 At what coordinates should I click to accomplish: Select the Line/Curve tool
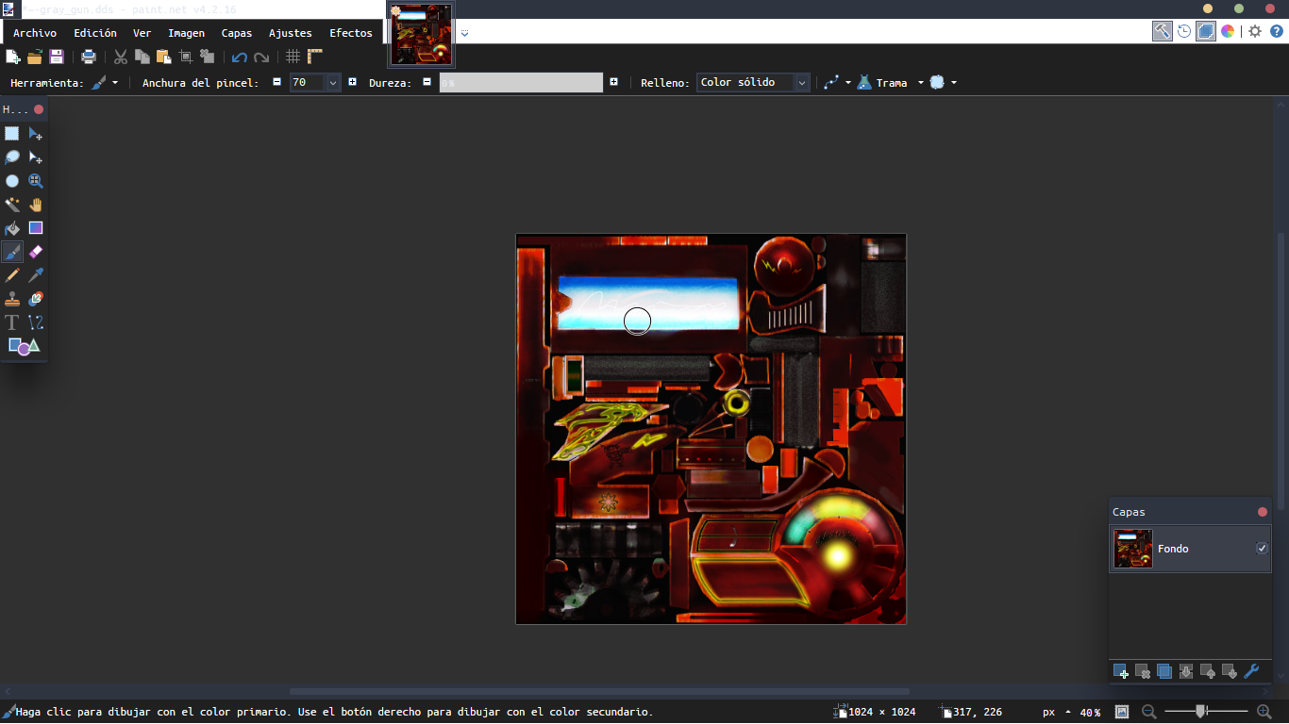click(x=36, y=322)
